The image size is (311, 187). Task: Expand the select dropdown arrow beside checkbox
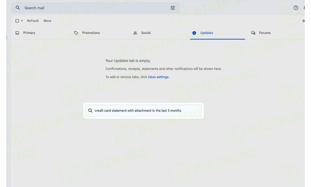point(22,21)
